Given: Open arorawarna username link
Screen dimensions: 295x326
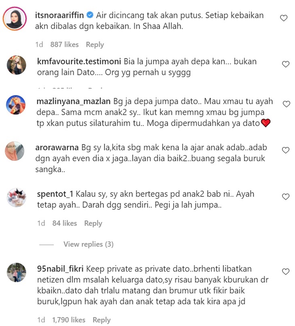Looking at the screenshot, I should coord(57,147).
